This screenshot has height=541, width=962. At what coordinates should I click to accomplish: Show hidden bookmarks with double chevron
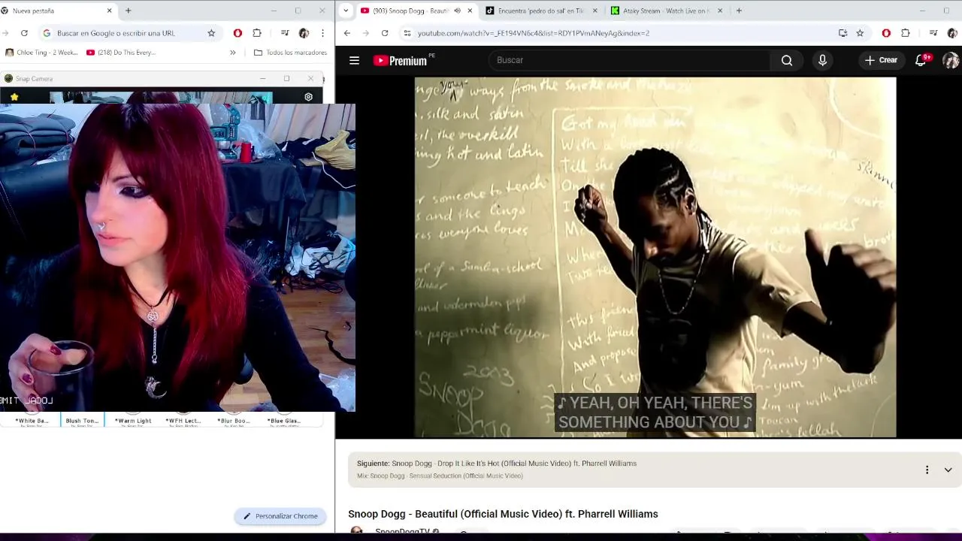[232, 53]
